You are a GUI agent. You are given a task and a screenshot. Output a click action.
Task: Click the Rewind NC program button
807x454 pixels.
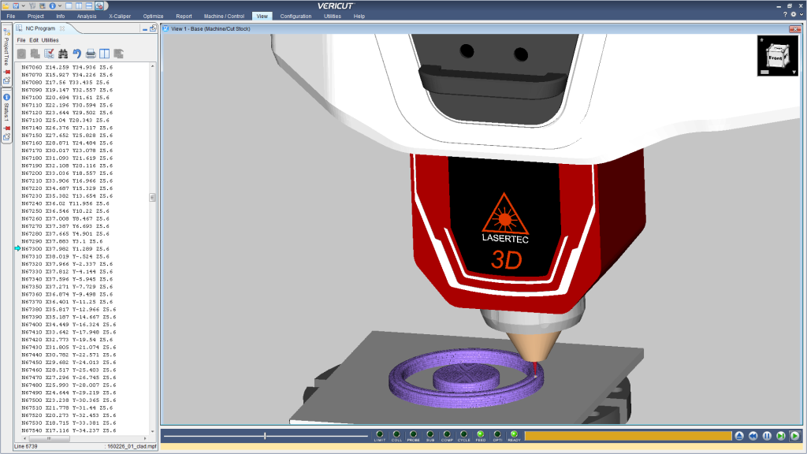[753, 435]
